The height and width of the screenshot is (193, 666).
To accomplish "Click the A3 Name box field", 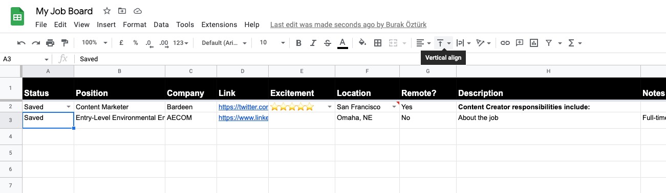I will point(26,59).
